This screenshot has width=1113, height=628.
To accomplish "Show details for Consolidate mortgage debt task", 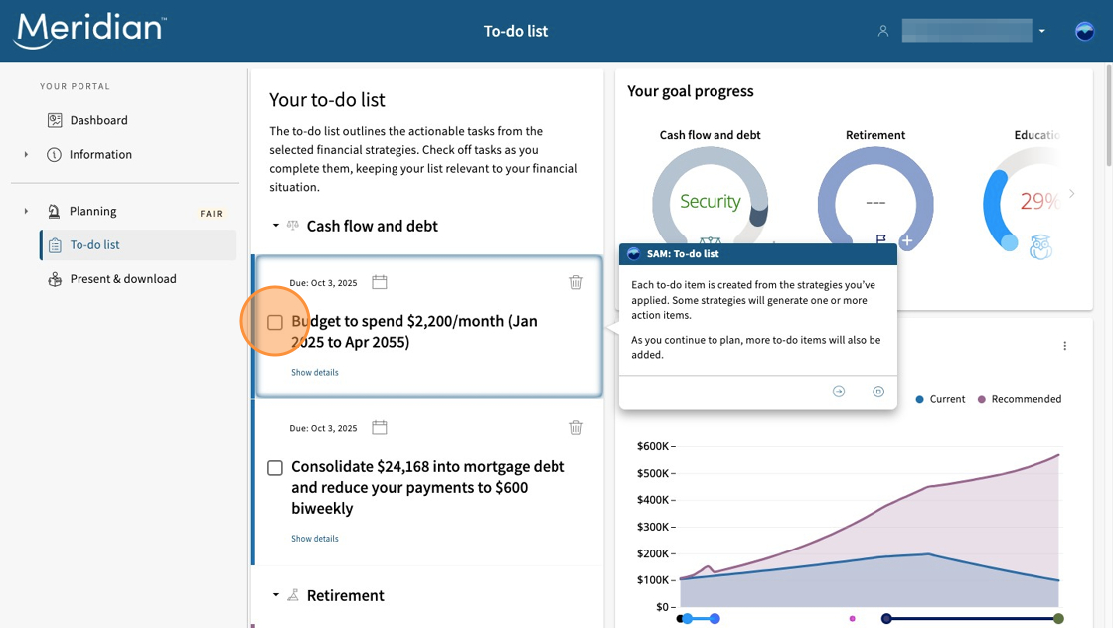I will (314, 539).
